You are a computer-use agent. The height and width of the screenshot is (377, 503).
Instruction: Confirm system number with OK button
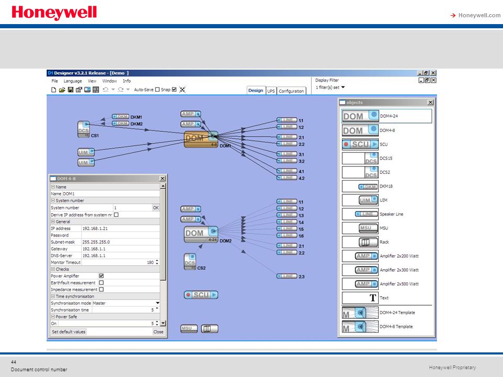pos(156,208)
